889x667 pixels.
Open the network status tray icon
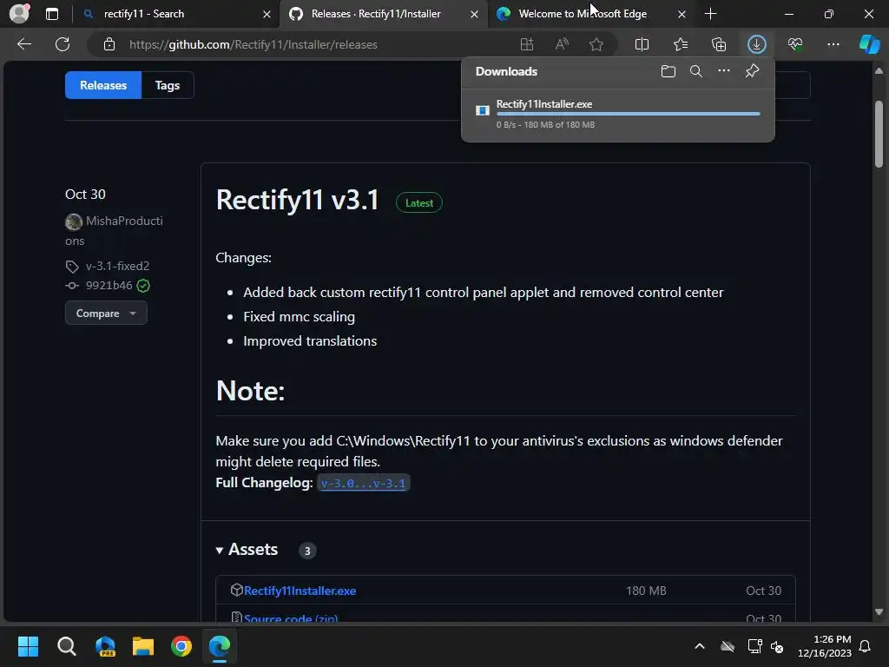[x=754, y=646]
